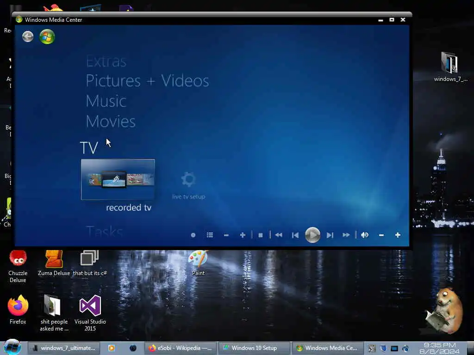Select the Tasks menu category
Image resolution: width=474 pixels, height=355 pixels.
[104, 231]
